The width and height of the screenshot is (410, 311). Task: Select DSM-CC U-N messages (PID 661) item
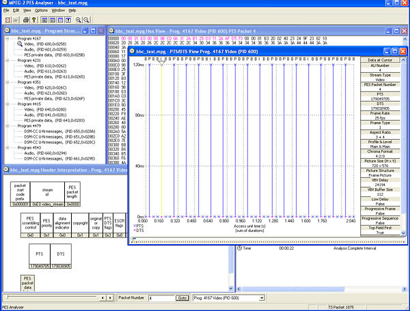[59, 159]
